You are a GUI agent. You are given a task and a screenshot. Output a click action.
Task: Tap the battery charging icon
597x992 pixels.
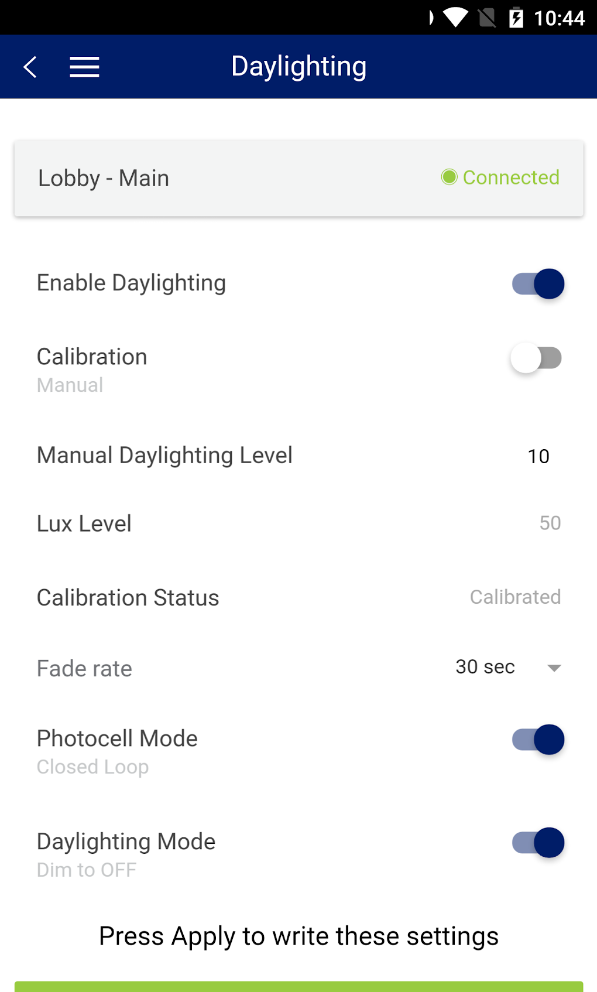(x=516, y=18)
